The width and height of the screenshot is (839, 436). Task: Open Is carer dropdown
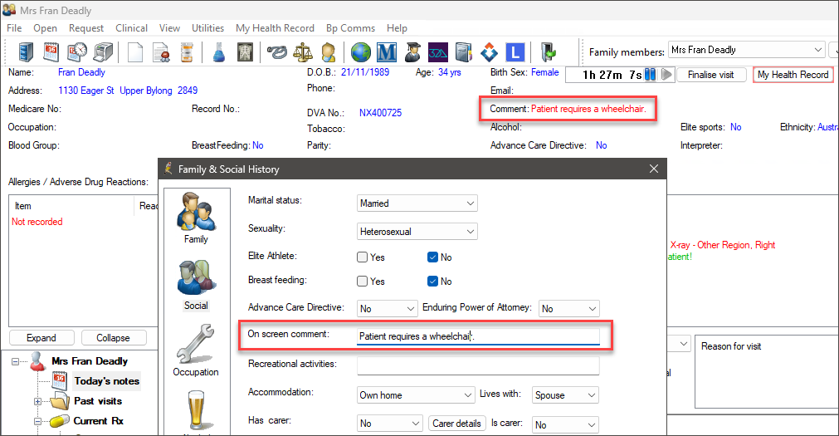(565, 424)
